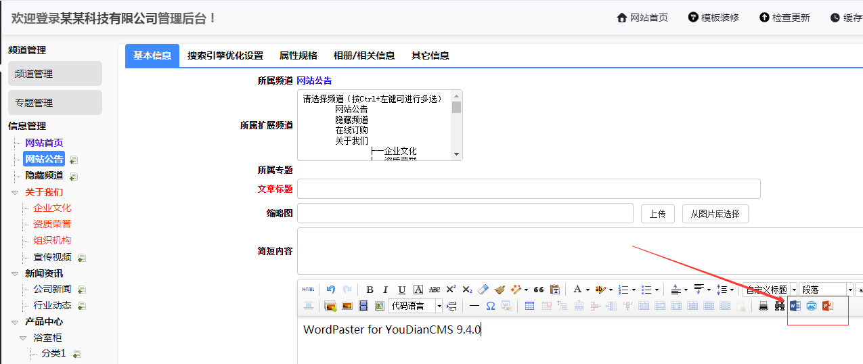863x364 pixels.
Task: Insert a special character via the Omega icon
Action: (x=491, y=306)
